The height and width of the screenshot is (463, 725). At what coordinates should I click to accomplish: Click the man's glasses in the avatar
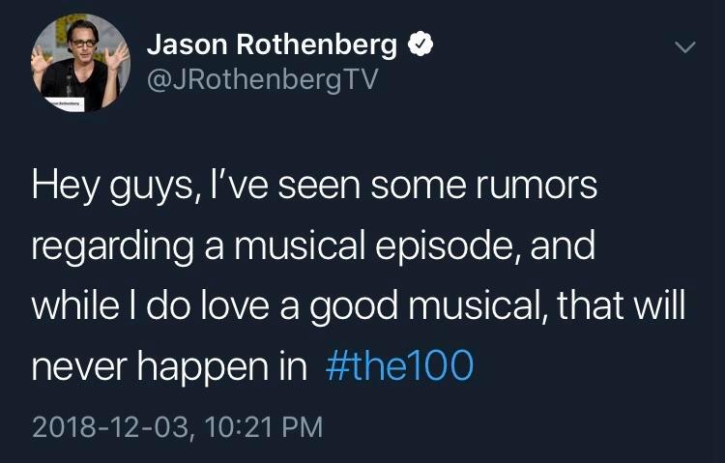click(x=82, y=44)
